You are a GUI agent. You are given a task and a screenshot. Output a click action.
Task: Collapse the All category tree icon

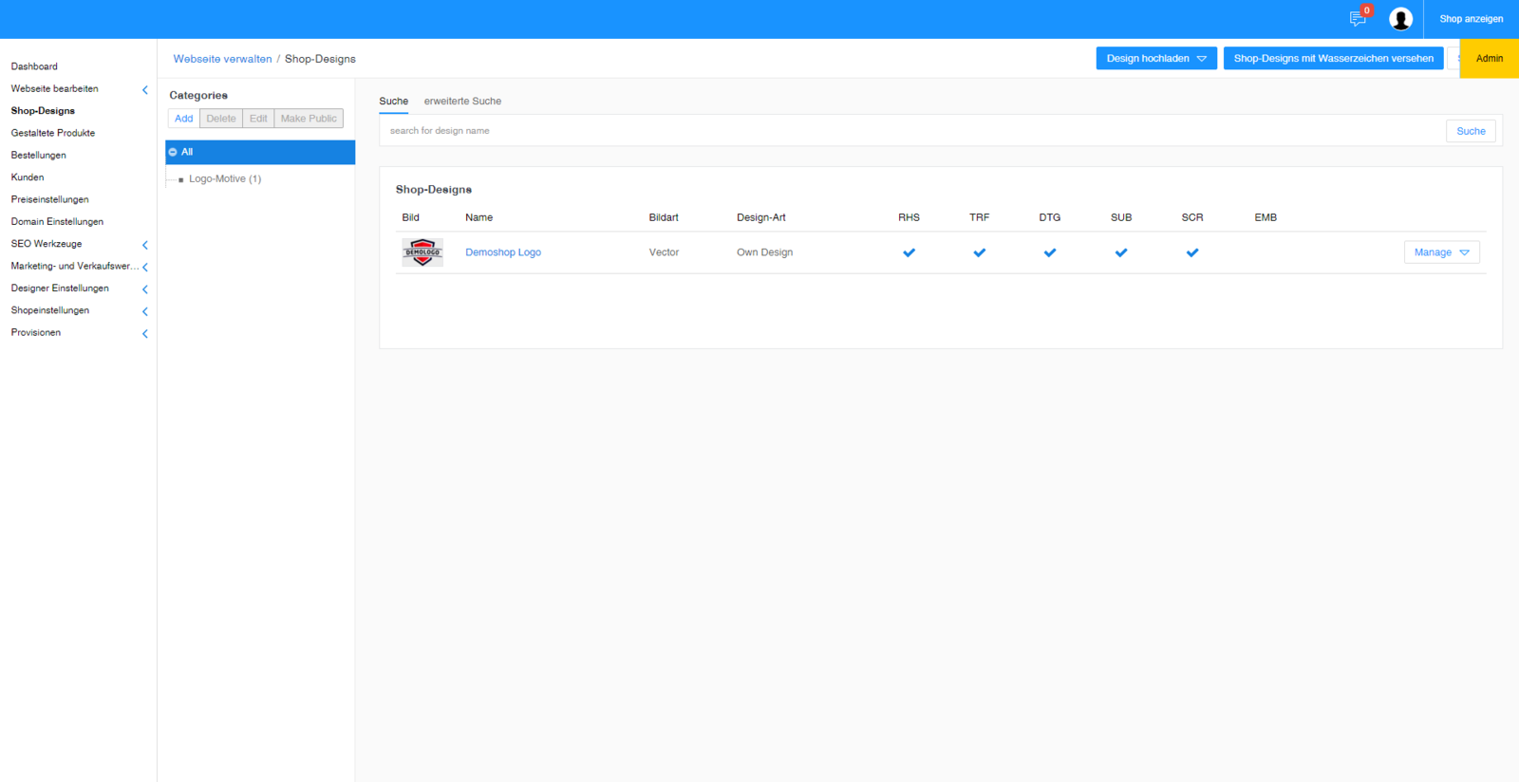[173, 152]
